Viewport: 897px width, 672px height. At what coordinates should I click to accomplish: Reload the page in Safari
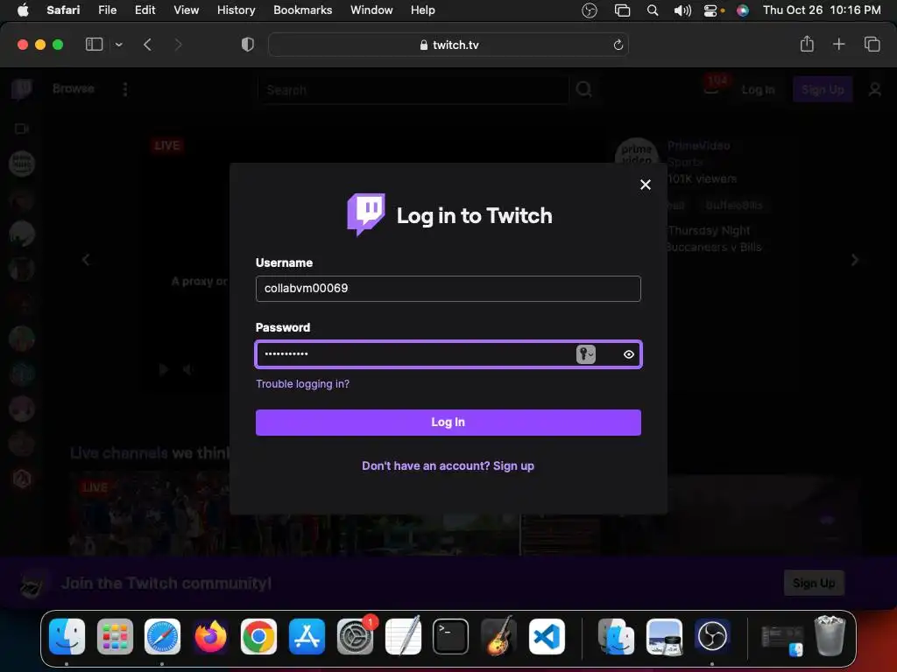(x=618, y=45)
